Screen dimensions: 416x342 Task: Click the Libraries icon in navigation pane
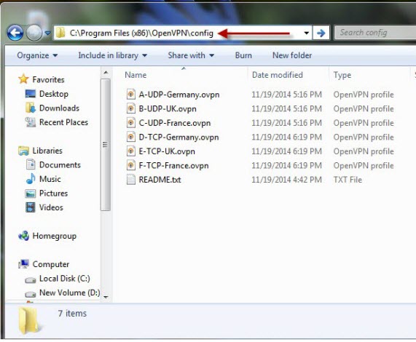coord(23,151)
